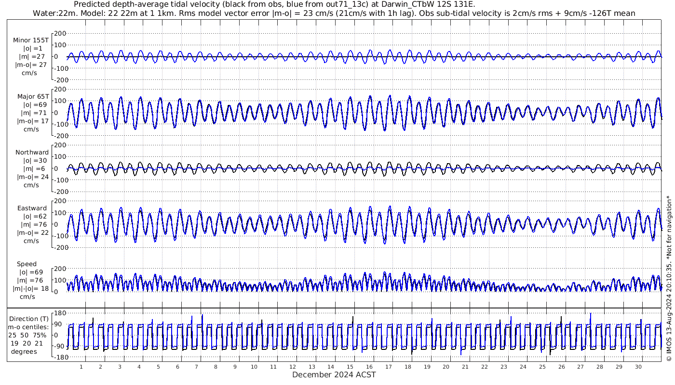
Task: Click '|m| =76' under the Eastward label
Action: [33, 225]
